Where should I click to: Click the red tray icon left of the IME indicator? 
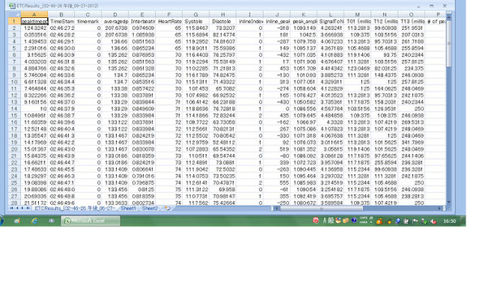pyautogui.click(x=316, y=220)
